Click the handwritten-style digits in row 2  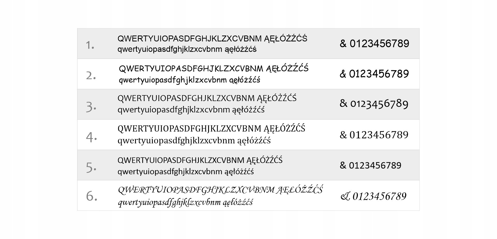(379, 74)
